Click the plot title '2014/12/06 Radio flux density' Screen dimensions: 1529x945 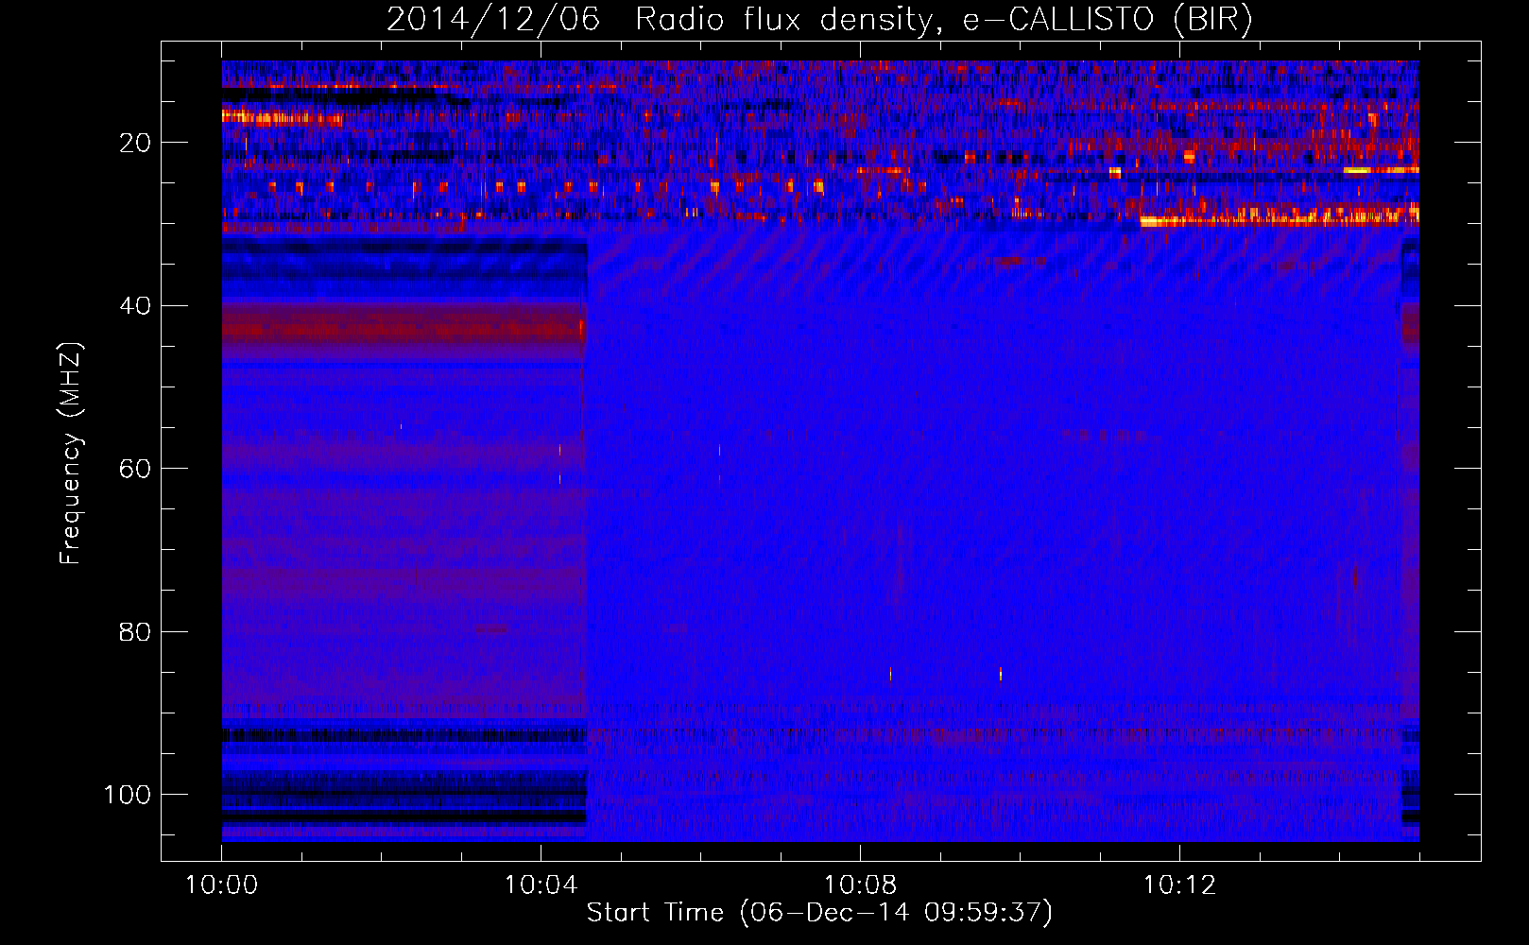(x=819, y=20)
